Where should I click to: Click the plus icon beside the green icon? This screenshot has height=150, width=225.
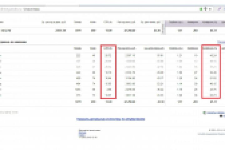click(206, 9)
